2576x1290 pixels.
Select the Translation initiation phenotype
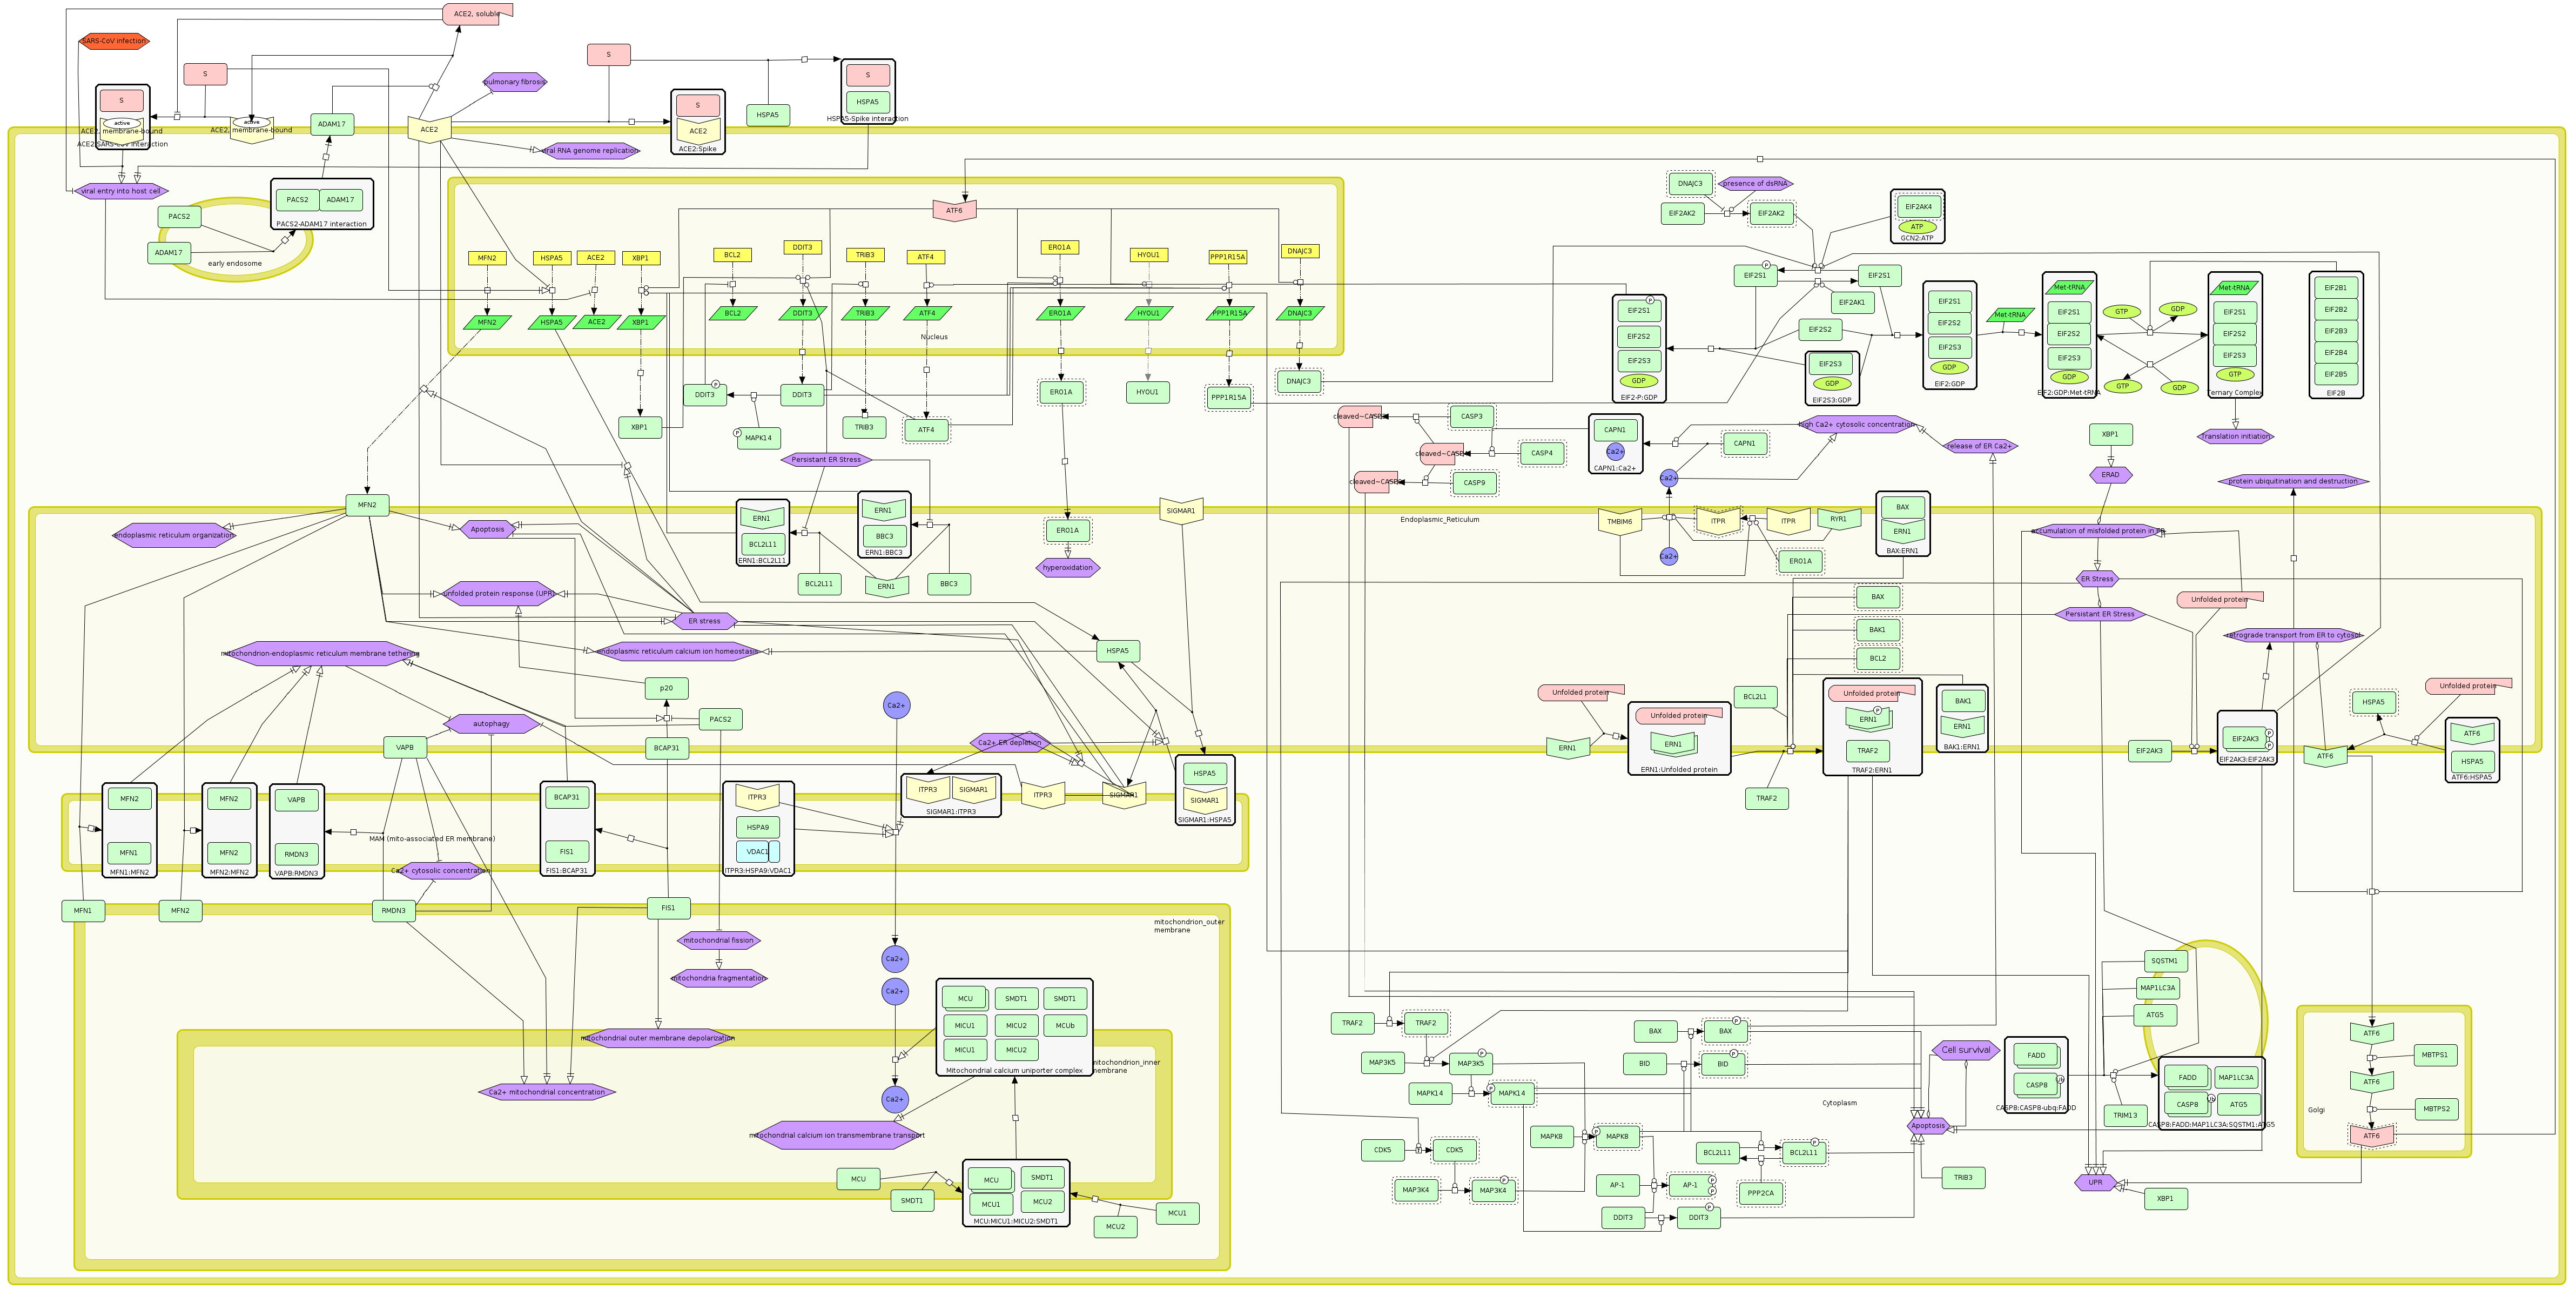click(2236, 436)
